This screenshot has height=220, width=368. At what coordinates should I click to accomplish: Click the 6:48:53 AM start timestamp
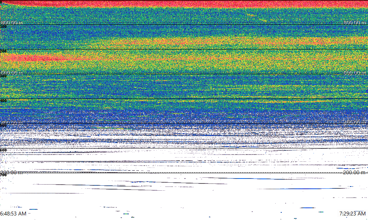13,214
